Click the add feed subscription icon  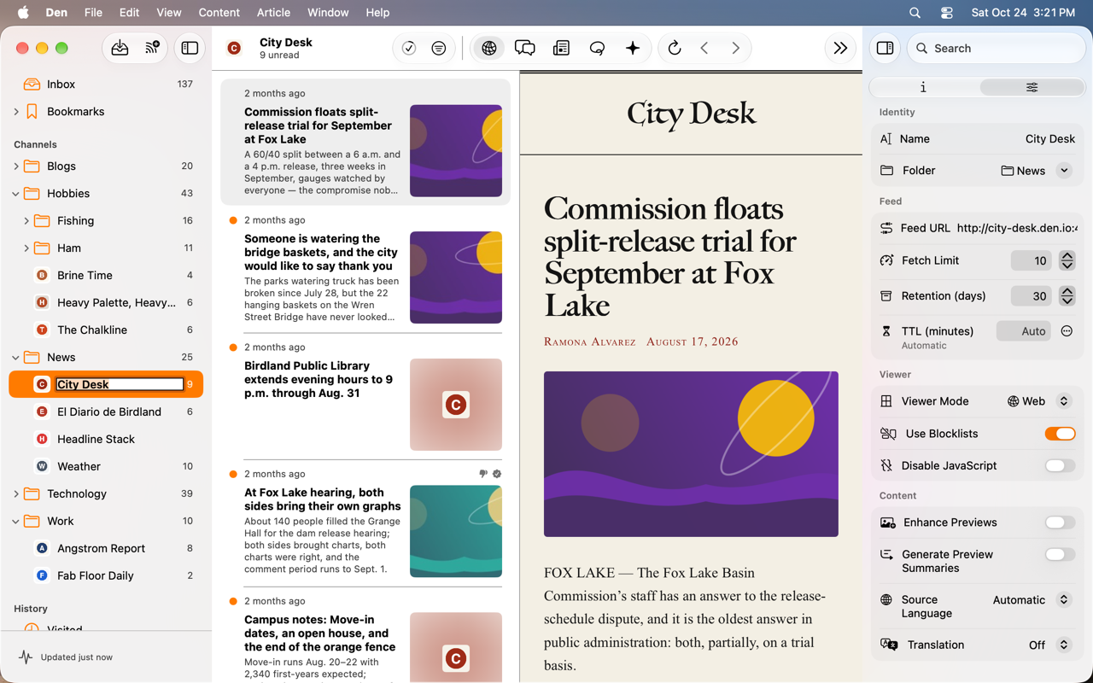click(x=152, y=49)
